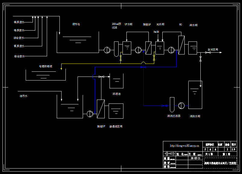Select the 氰系废水 label
The width and height of the screenshot is (242, 174).
[19, 46]
